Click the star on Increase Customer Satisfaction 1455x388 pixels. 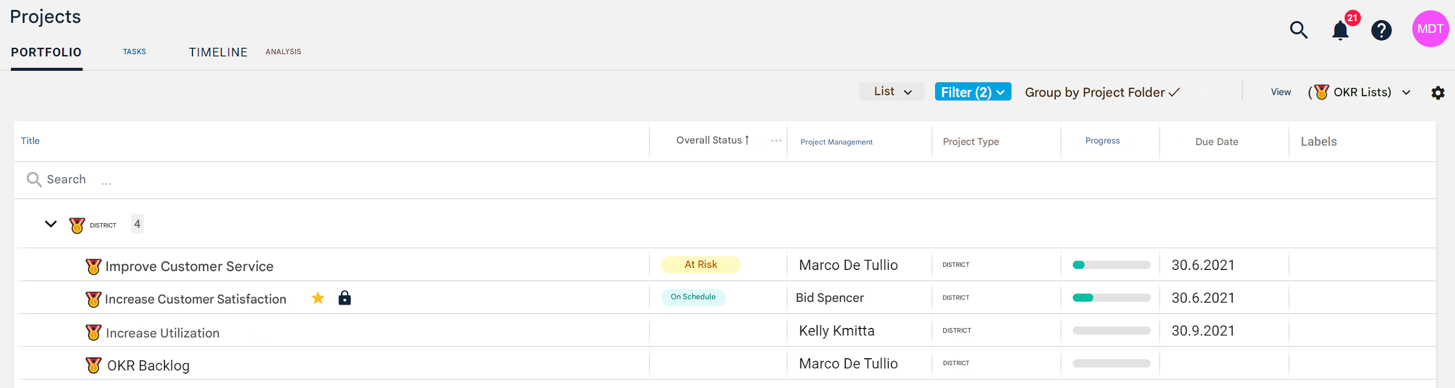pyautogui.click(x=318, y=298)
